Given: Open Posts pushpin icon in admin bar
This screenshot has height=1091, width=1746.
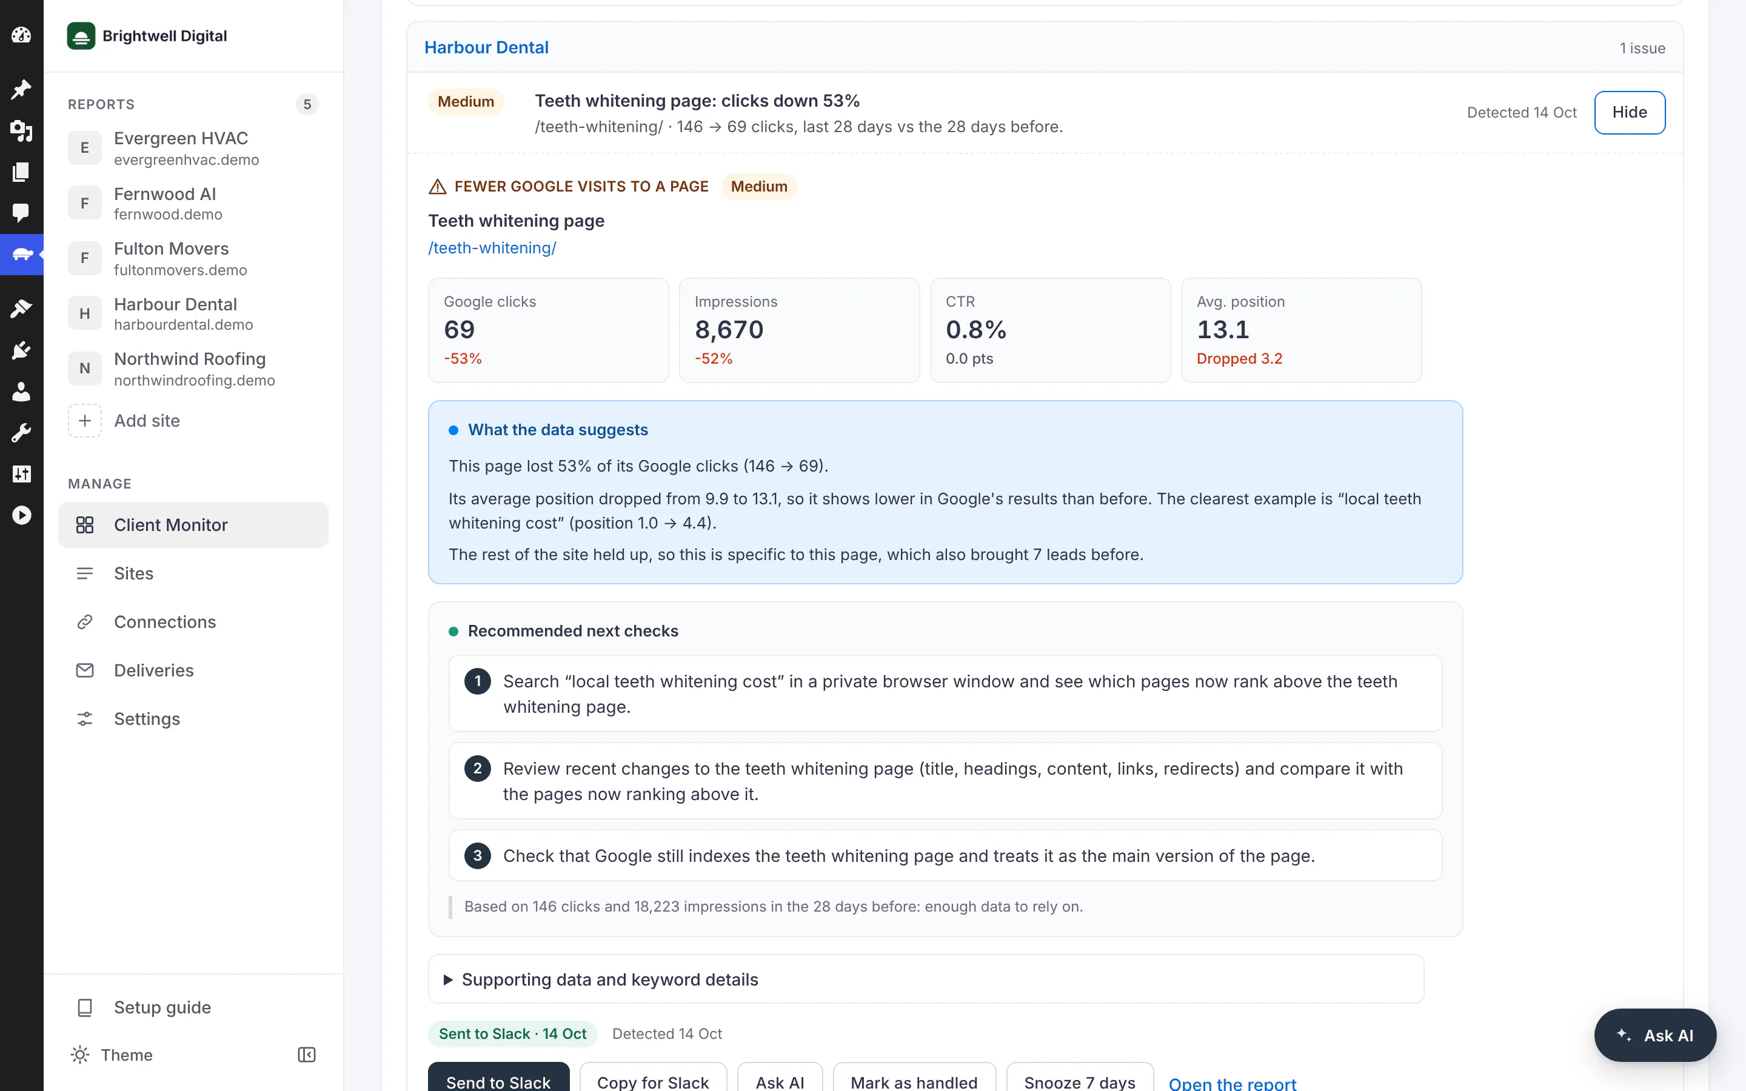Looking at the screenshot, I should (22, 90).
